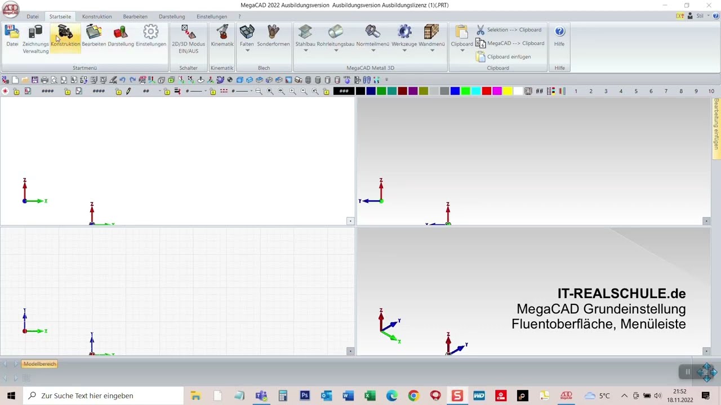Open Chrome from the taskbar
721x405 pixels.
(413, 395)
